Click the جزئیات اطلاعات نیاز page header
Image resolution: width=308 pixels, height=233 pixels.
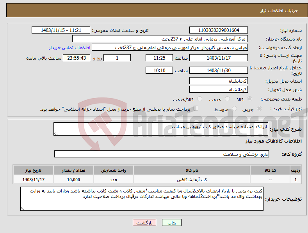tap(279, 11)
